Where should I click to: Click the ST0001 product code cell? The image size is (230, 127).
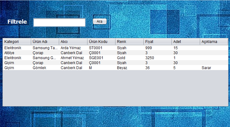[x=96, y=48]
